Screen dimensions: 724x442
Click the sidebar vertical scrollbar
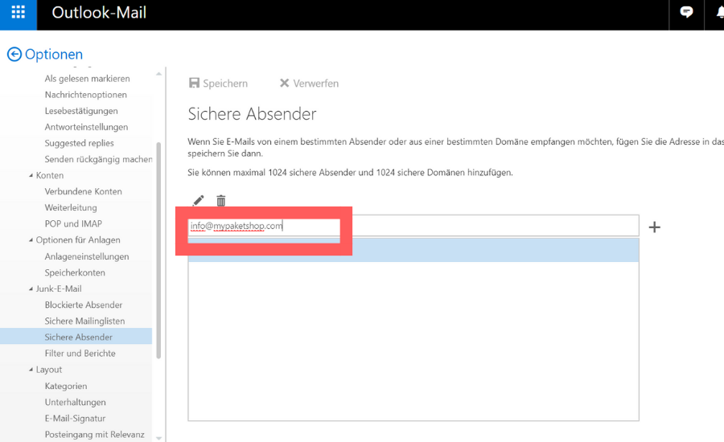click(158, 249)
